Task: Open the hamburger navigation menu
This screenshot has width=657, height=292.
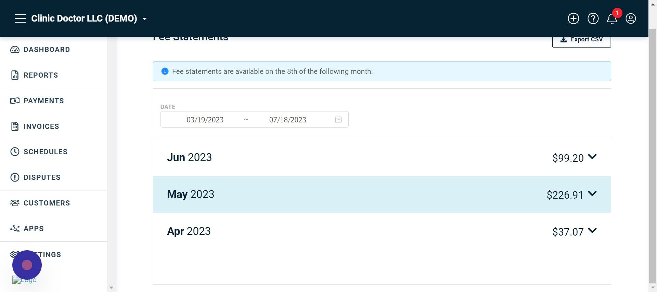Action: tap(21, 18)
